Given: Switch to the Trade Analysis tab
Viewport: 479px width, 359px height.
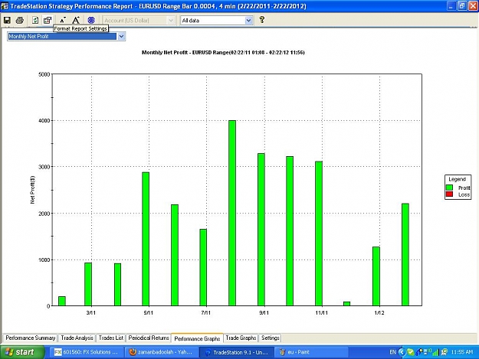Looking at the screenshot, I should [x=77, y=338].
